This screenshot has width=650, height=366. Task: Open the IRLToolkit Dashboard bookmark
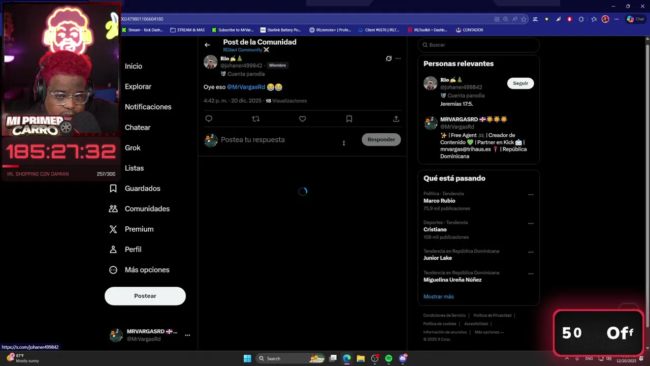(427, 30)
